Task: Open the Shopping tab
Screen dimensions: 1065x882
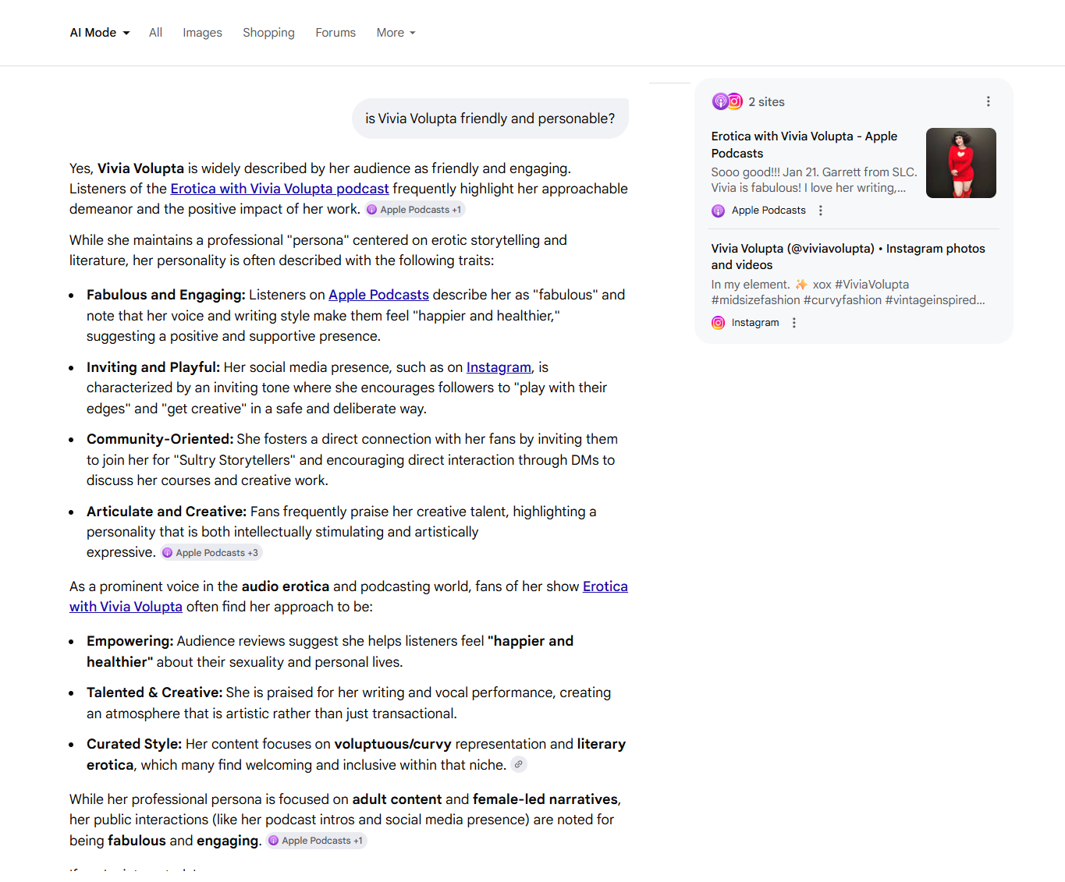Action: tap(268, 33)
